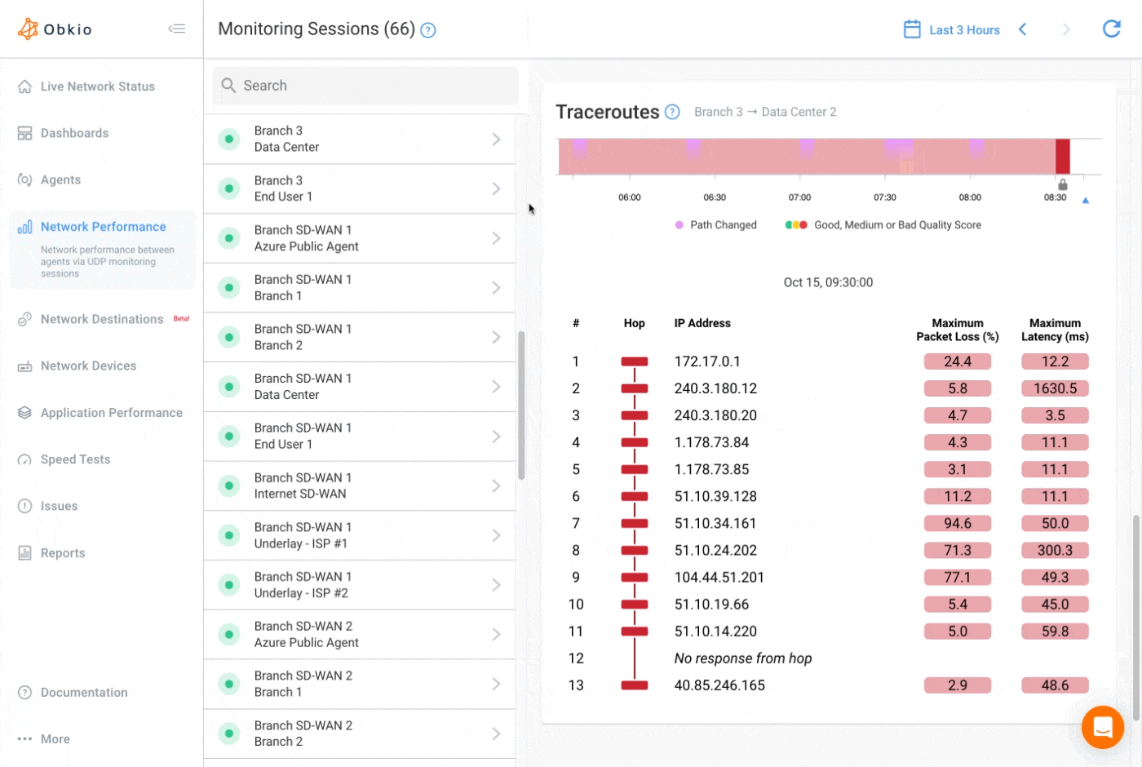This screenshot has width=1142, height=767.
Task: Open the calendar icon next to Last 3 Hours
Action: click(913, 29)
